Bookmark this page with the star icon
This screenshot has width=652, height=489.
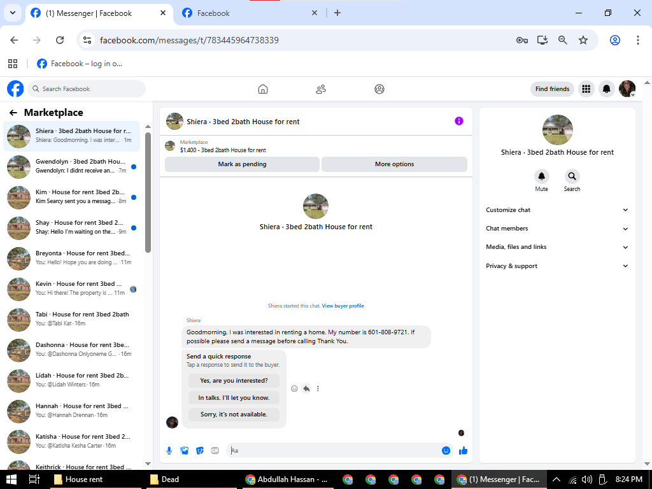pos(583,40)
